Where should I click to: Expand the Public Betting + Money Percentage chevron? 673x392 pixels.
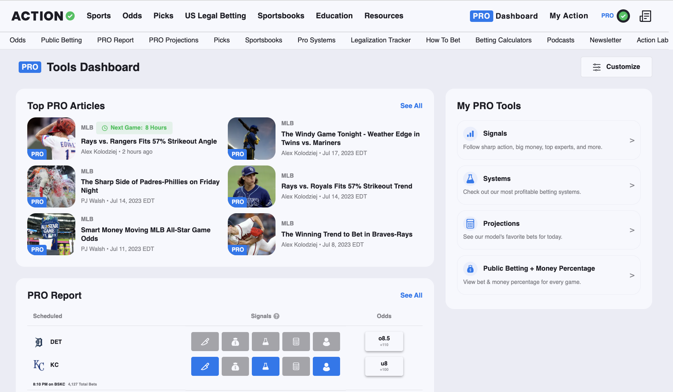click(632, 275)
